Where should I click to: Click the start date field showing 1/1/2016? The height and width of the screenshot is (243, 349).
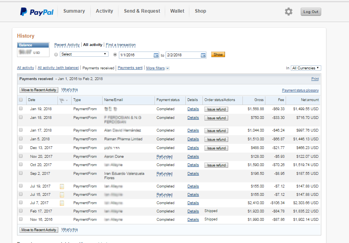coord(136,55)
